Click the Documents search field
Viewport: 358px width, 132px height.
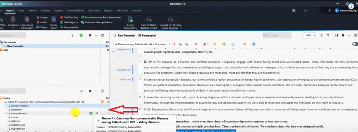pos(13,35)
